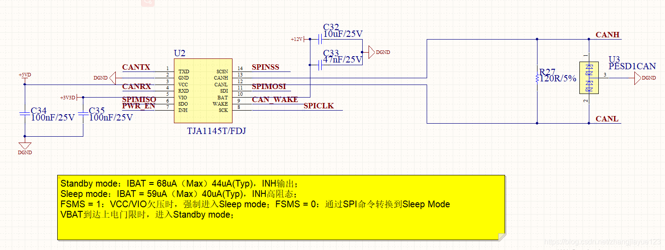The width and height of the screenshot is (665, 250).
Task: Select the yellow text note frame
Action: 281,207
